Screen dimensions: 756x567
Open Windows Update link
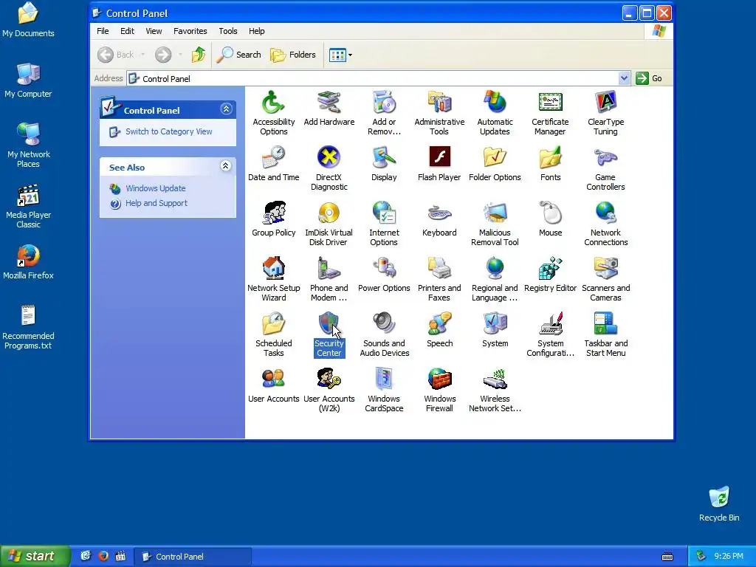point(155,188)
